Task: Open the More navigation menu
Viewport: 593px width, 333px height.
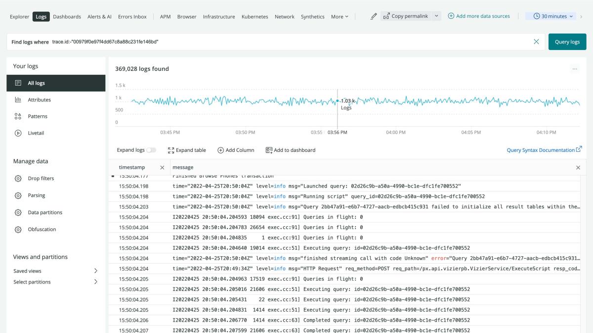Action: click(x=339, y=17)
